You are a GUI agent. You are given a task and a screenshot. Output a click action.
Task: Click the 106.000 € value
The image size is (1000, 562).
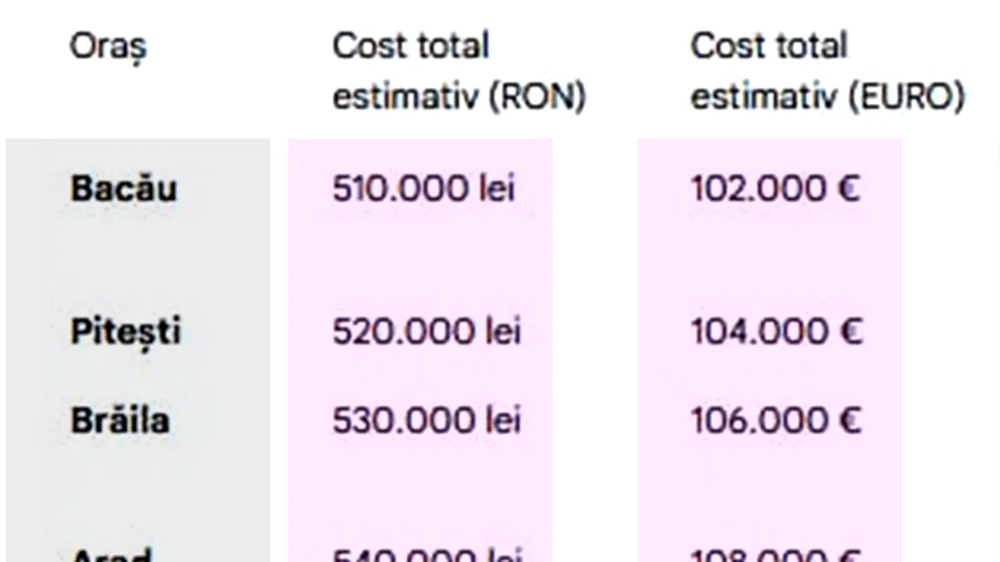[776, 421]
